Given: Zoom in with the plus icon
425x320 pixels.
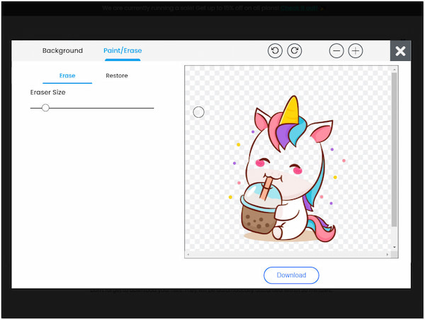Looking at the screenshot, I should click(356, 51).
